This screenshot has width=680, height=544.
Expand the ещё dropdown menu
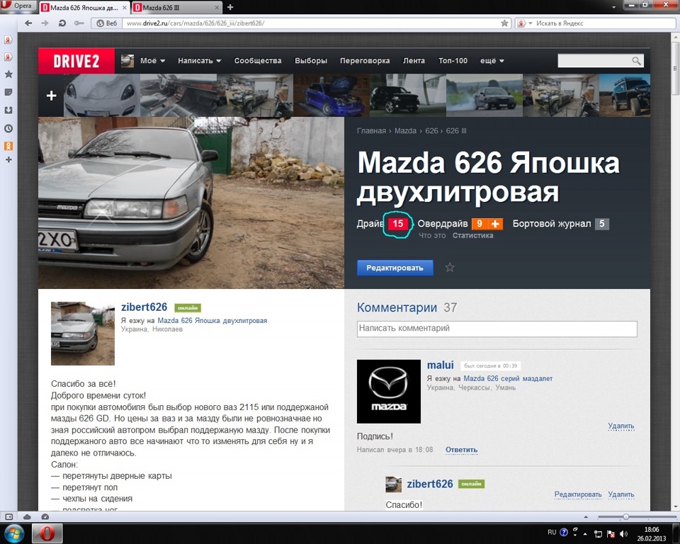[x=492, y=61]
